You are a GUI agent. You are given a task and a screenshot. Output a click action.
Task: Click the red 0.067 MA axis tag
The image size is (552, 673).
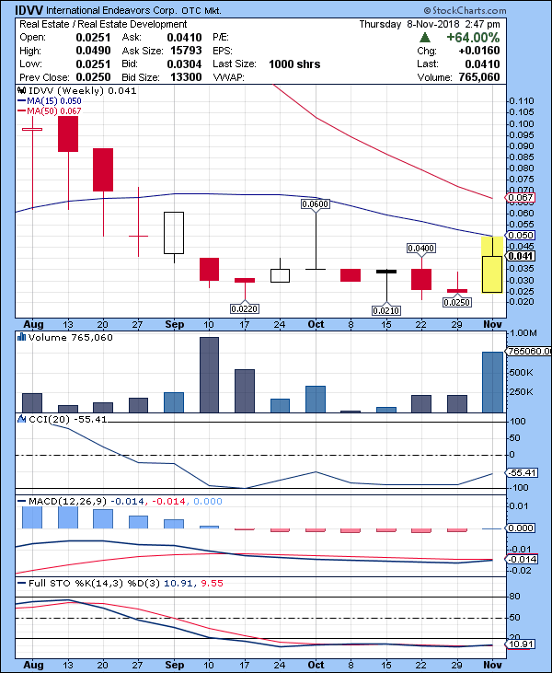click(521, 197)
